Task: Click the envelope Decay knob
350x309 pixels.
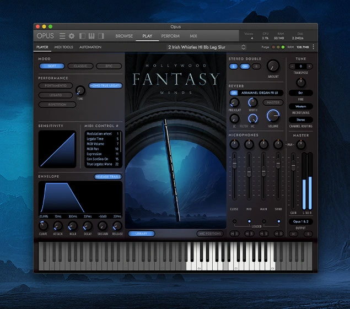Action: pos(88,226)
